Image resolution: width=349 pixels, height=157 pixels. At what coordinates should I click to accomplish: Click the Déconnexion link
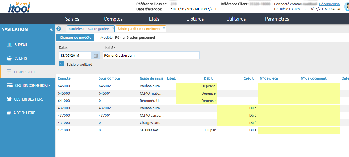pos(330,4)
